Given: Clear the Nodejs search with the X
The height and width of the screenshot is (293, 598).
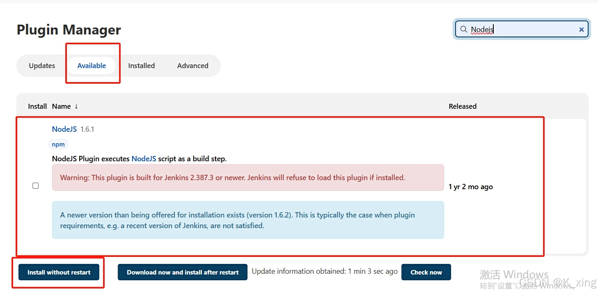Looking at the screenshot, I should (x=581, y=30).
